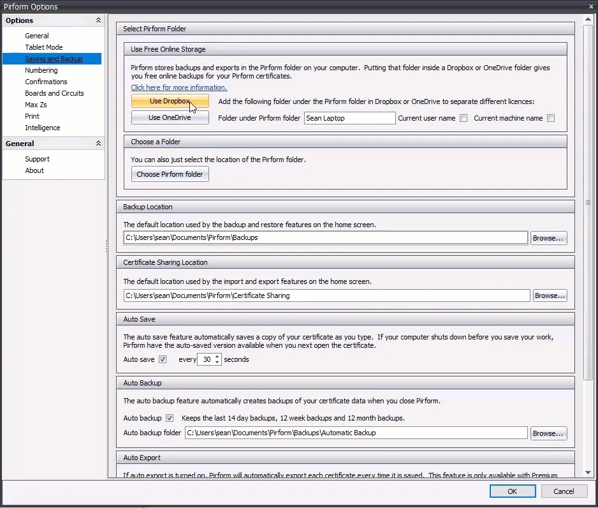Click the Use Dropbox button

coord(170,100)
